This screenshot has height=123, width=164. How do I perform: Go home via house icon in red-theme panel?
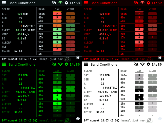(160, 57)
